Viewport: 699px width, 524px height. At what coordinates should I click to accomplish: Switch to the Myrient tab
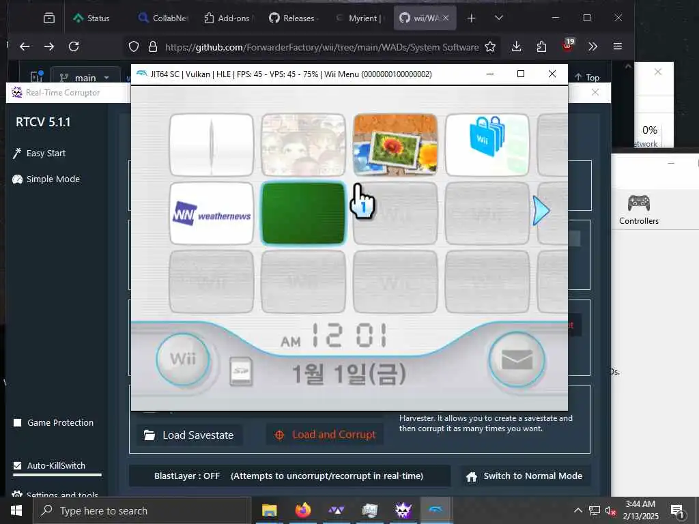click(x=359, y=18)
